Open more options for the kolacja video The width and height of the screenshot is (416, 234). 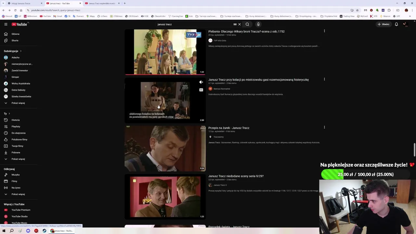point(324,79)
